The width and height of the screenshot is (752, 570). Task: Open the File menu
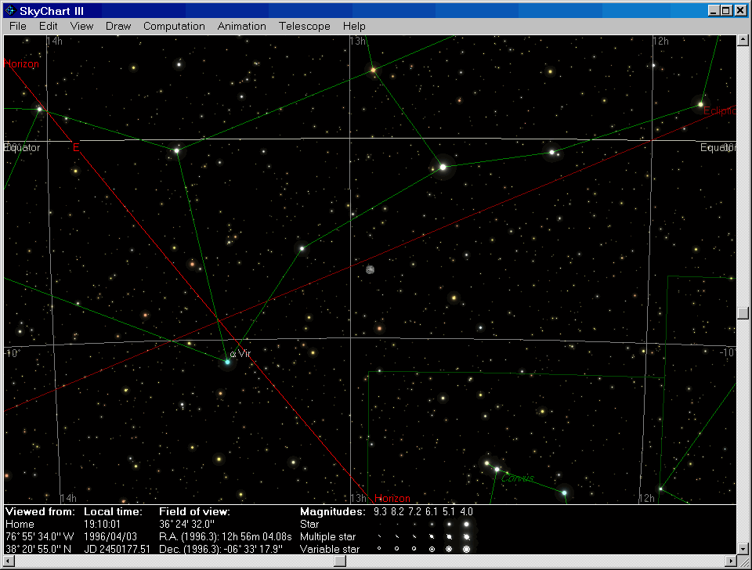click(18, 26)
